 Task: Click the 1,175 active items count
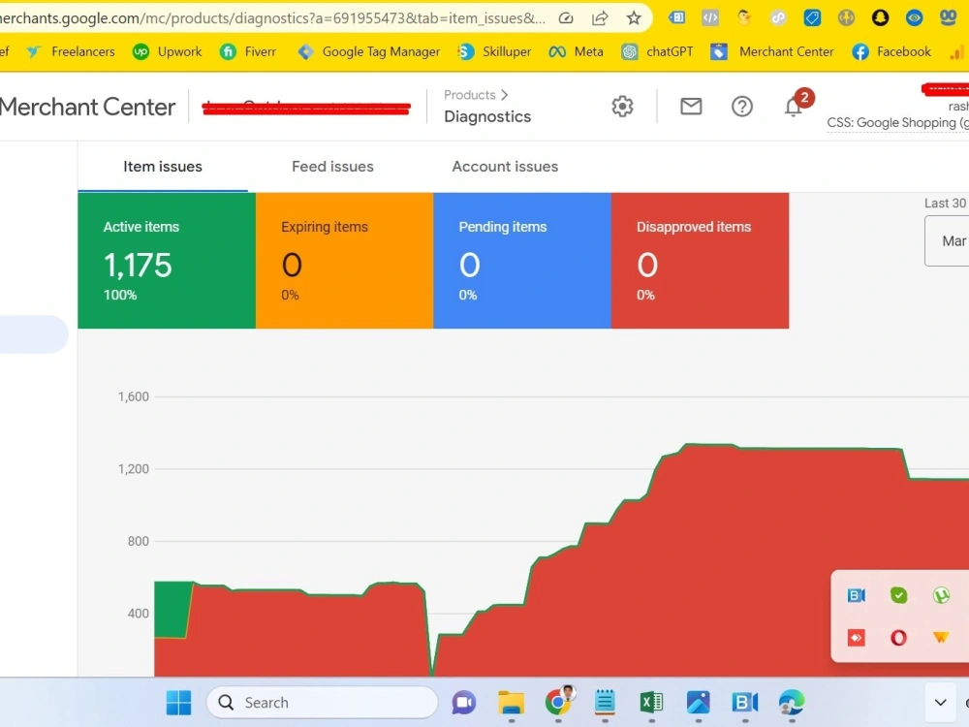pos(138,266)
